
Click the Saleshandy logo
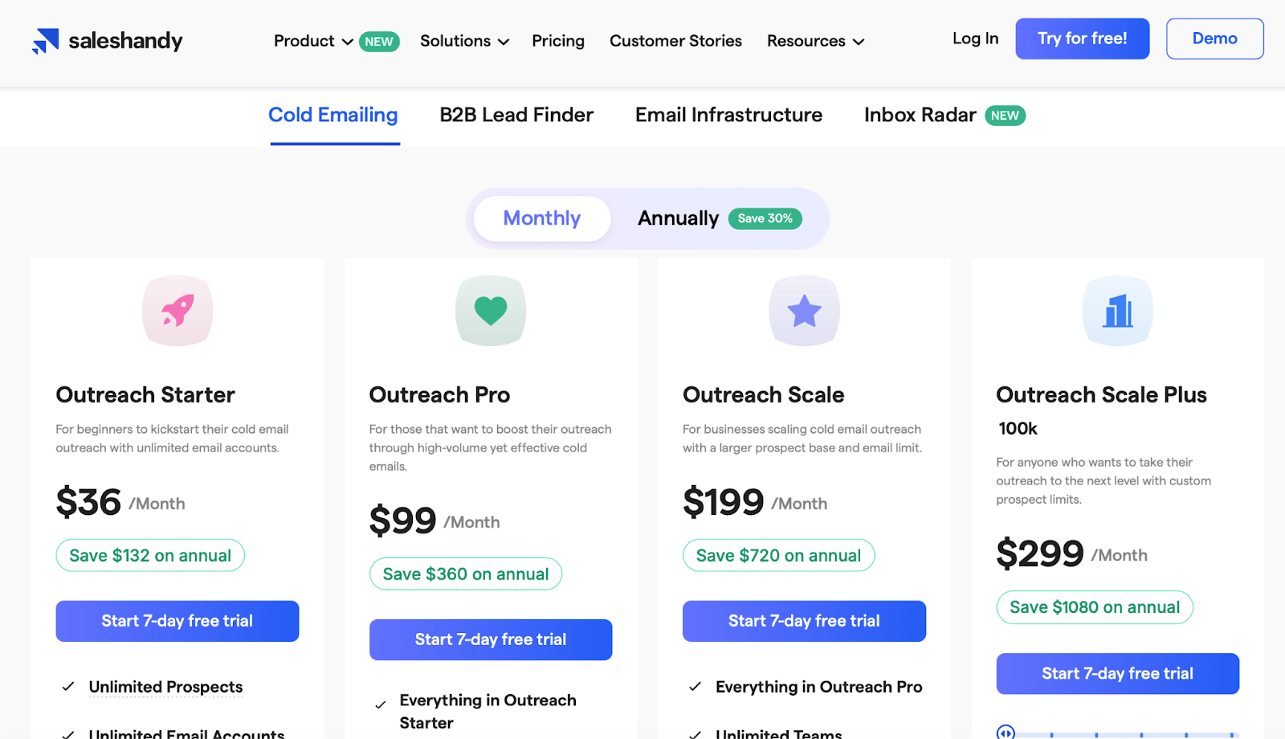[x=107, y=40]
